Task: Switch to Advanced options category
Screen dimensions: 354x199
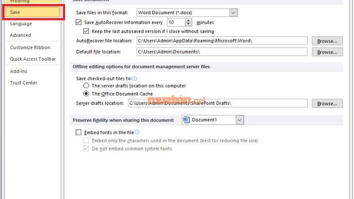Action: click(20, 35)
